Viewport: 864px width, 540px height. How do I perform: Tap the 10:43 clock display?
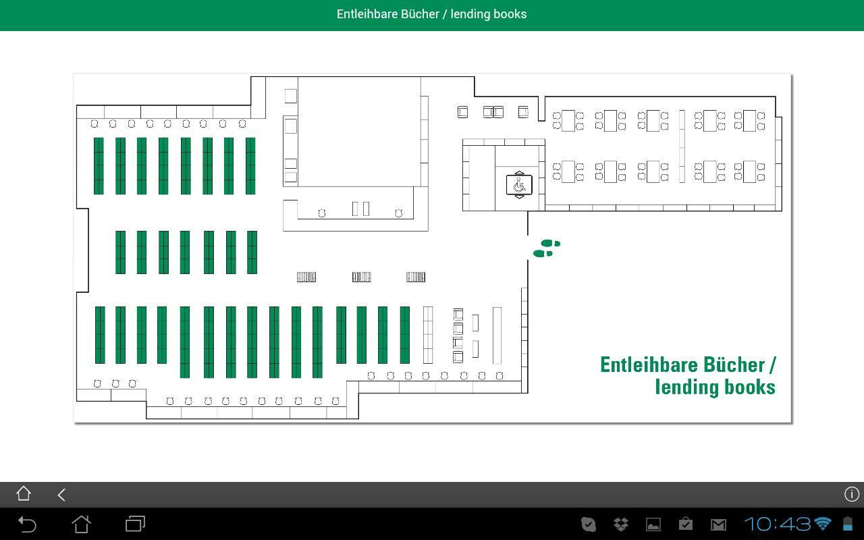pyautogui.click(x=778, y=524)
